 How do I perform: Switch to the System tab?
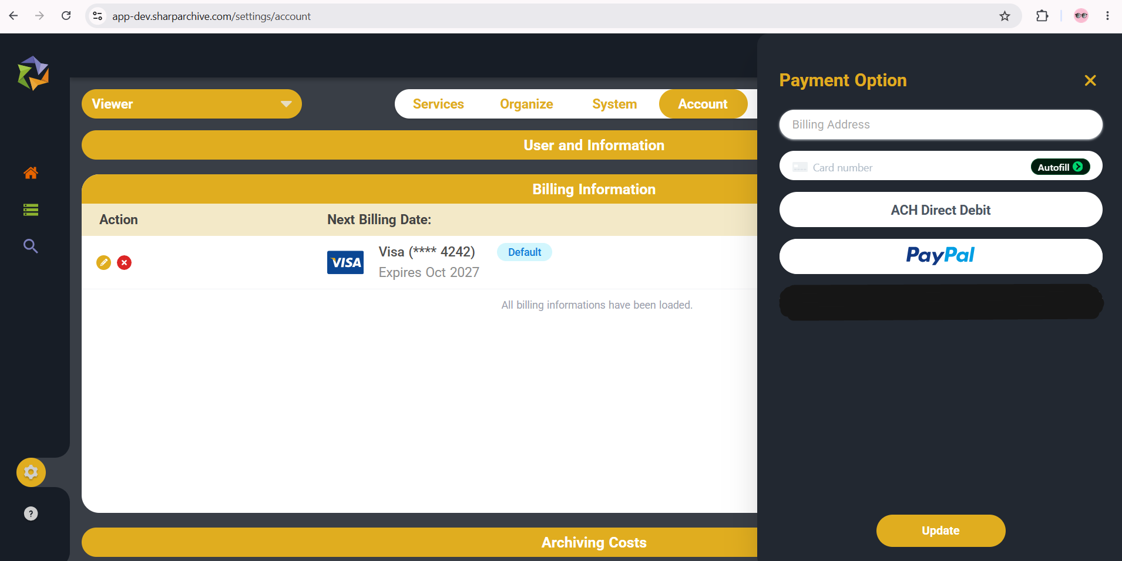tap(614, 104)
